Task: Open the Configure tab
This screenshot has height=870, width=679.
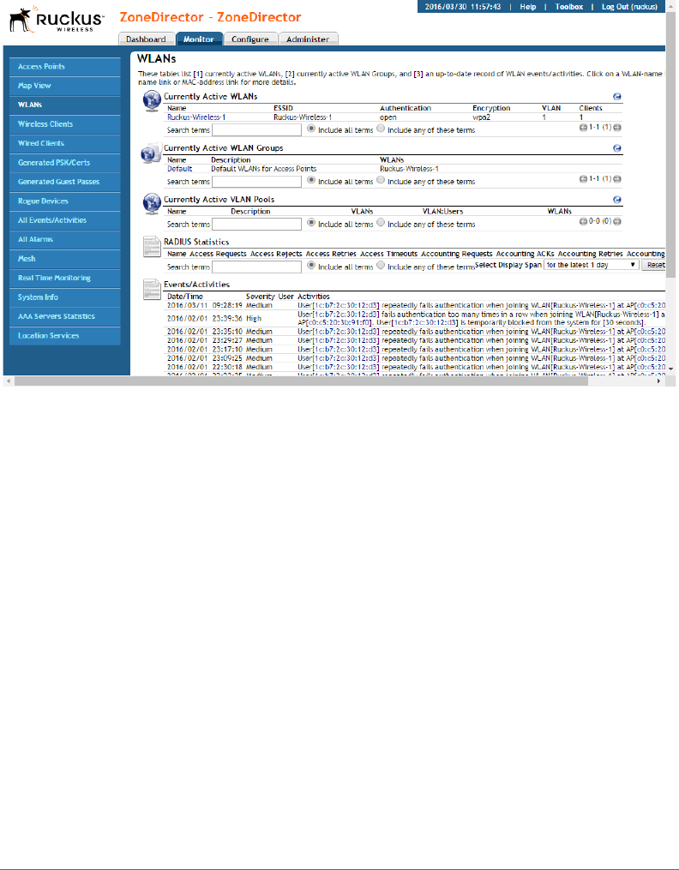Action: coord(250,39)
